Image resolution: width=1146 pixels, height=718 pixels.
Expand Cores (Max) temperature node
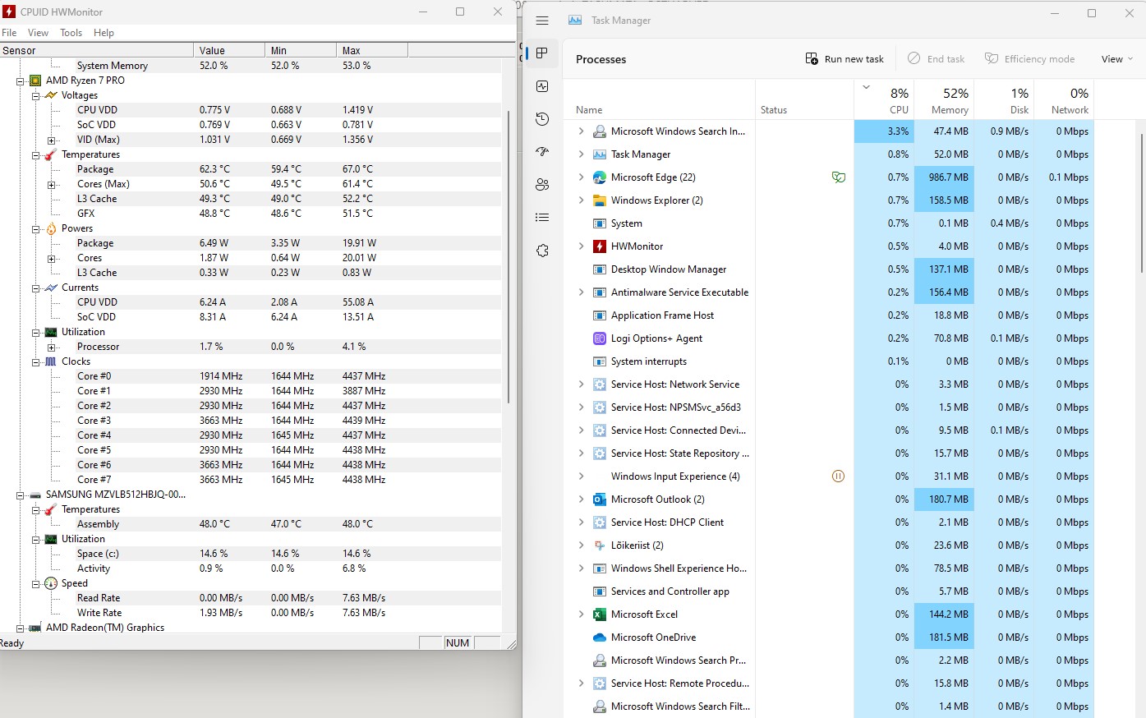tap(51, 184)
